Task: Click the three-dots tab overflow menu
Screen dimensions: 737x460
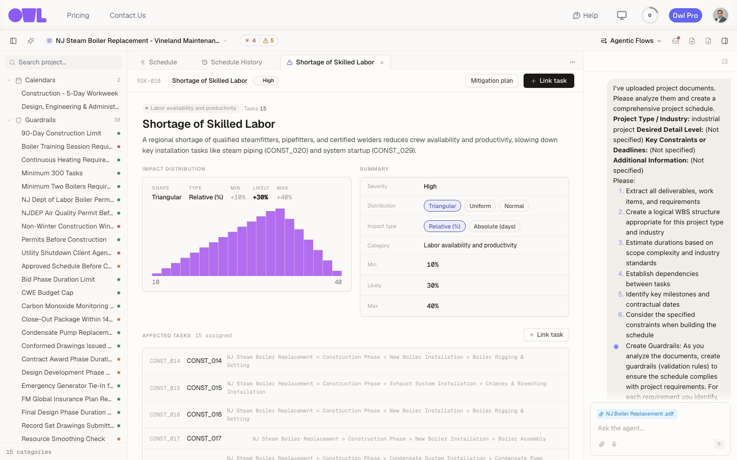Action: pos(572,62)
